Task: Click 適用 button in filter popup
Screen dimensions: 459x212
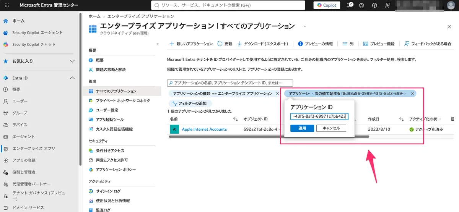Action: [x=302, y=128]
